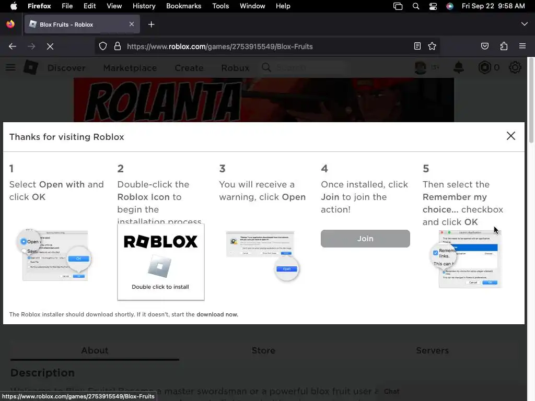Image resolution: width=535 pixels, height=401 pixels.
Task: Open Control Center icon
Action: (433, 6)
